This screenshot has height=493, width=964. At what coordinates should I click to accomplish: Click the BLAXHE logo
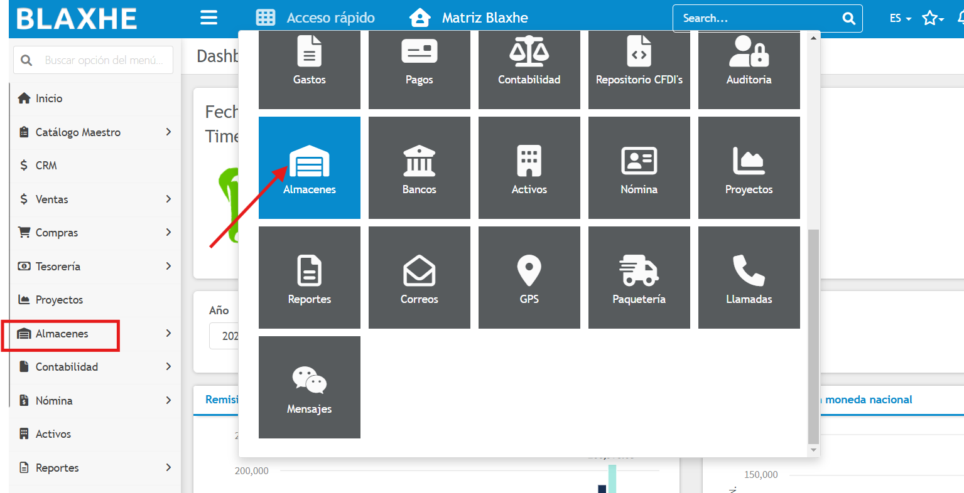(77, 19)
